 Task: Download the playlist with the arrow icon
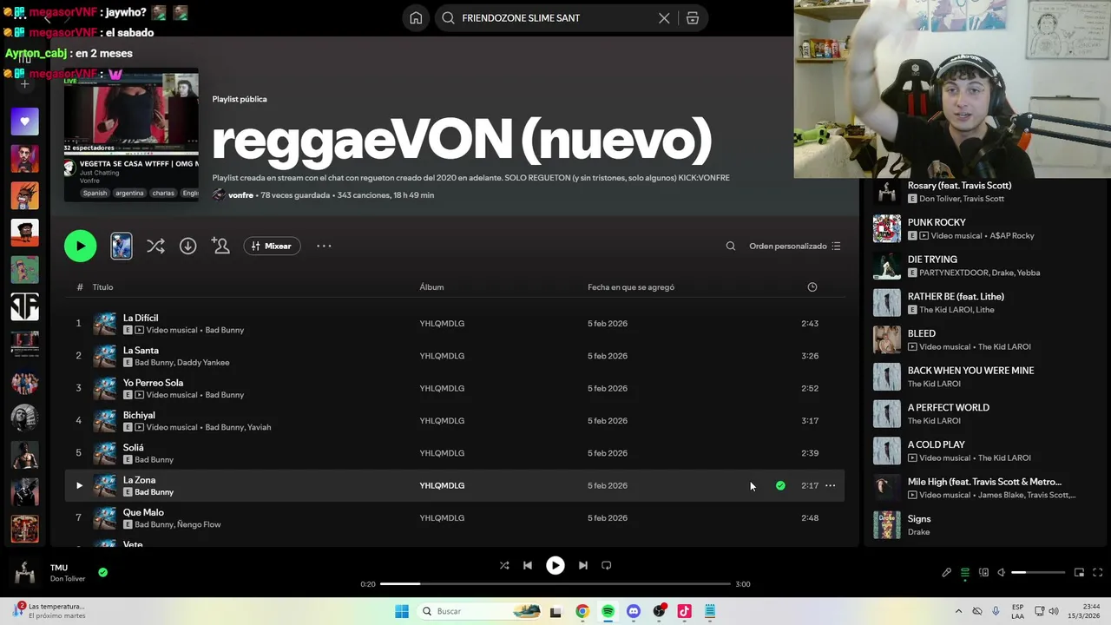(187, 247)
